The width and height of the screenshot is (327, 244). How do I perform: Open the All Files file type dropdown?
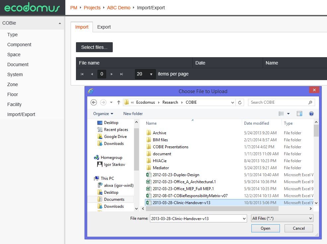pyautogui.click(x=282, y=218)
